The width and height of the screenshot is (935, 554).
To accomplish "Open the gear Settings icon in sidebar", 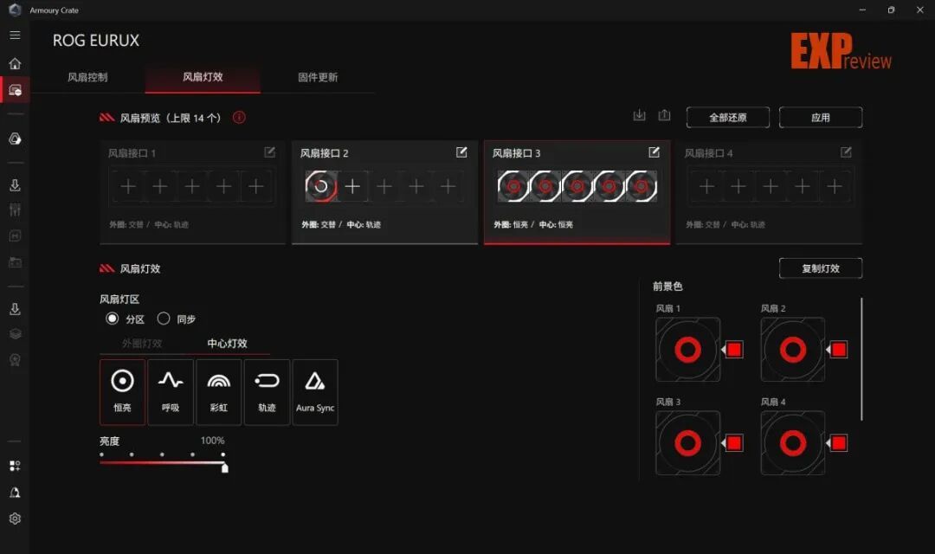I will [15, 519].
